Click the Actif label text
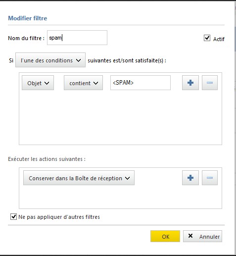The width and height of the screenshot is (236, 256). (219, 39)
